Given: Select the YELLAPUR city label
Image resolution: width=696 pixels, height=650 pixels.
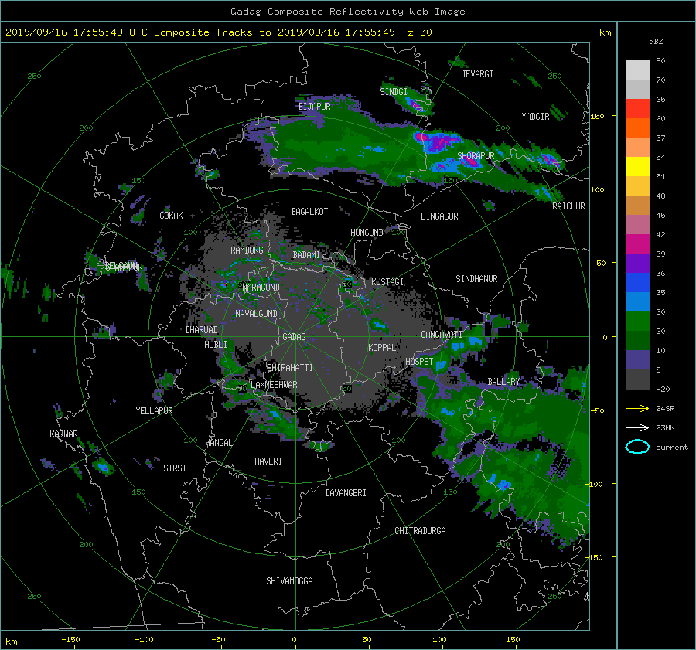Looking at the screenshot, I should tap(154, 411).
